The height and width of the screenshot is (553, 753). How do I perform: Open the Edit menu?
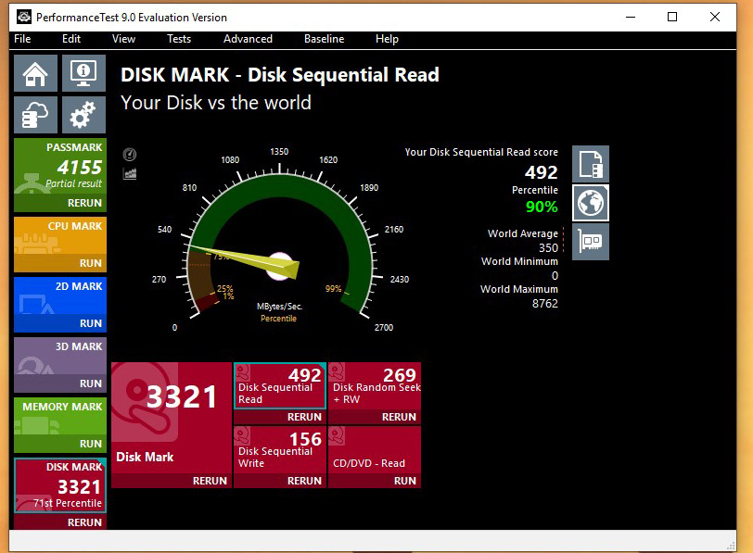coord(71,39)
